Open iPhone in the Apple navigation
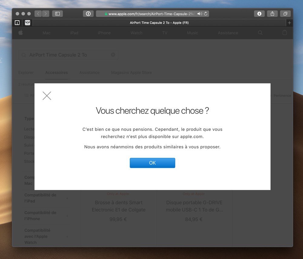The height and width of the screenshot is (259, 303). (104, 33)
